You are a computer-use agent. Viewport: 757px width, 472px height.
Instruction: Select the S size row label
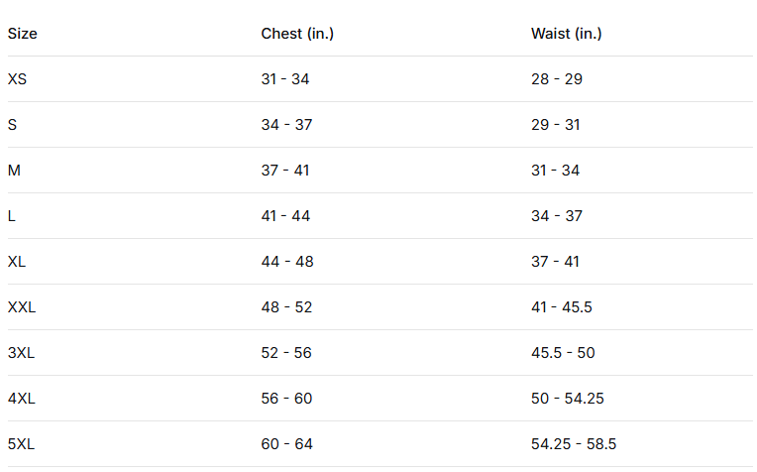12,125
